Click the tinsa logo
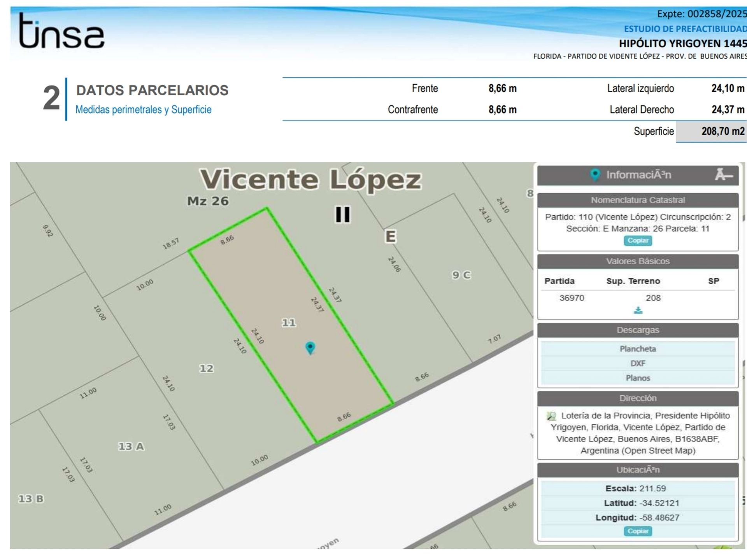Screen dimensions: 747x557 pos(61,31)
